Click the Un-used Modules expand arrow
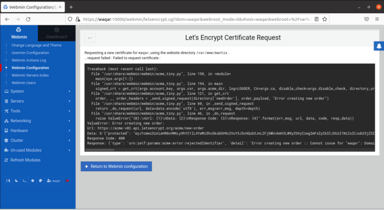Viewport: 384px width, 210px height. coord(69,150)
